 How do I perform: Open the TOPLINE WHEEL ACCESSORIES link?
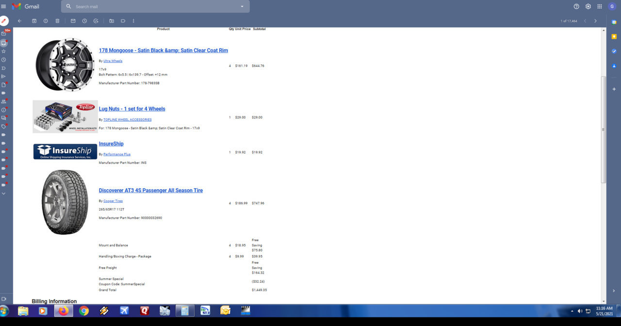(128, 119)
